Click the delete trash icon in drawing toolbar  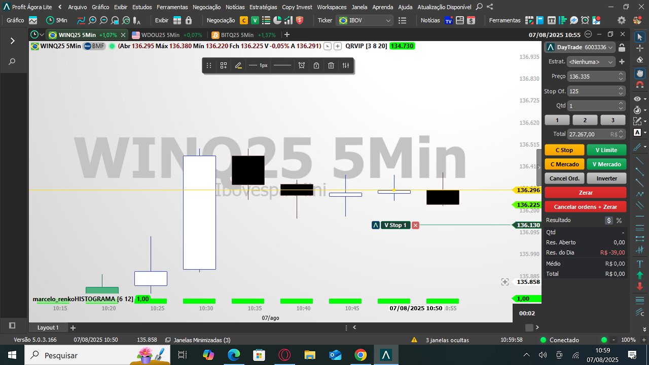pos(331,65)
